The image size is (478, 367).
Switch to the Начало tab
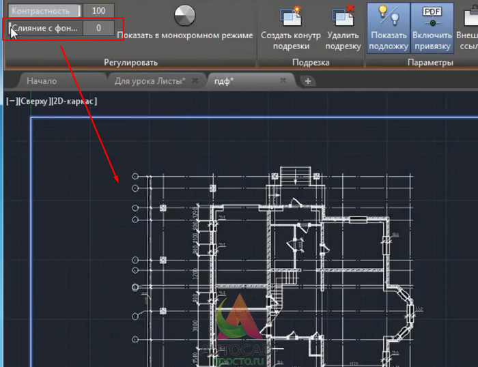[x=42, y=81]
